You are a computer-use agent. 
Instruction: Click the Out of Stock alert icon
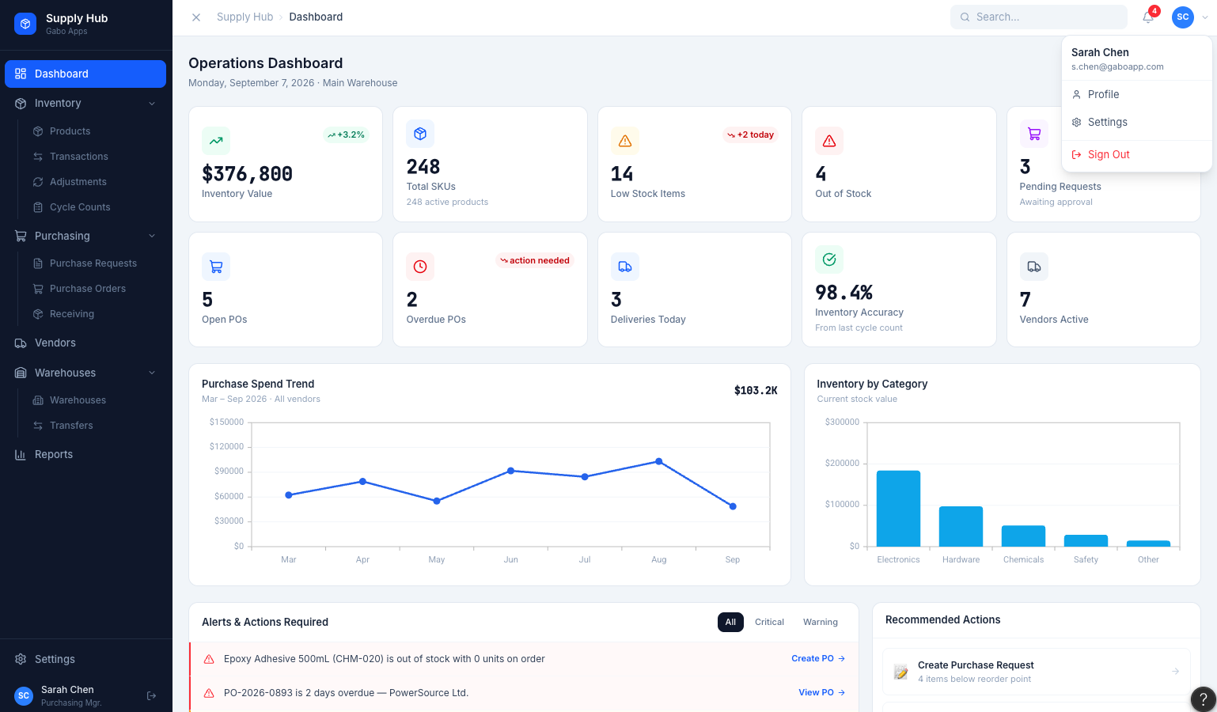coord(829,141)
